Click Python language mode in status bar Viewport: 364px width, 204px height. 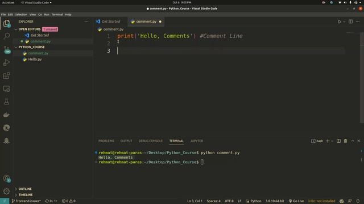pyautogui.click(x=255, y=201)
